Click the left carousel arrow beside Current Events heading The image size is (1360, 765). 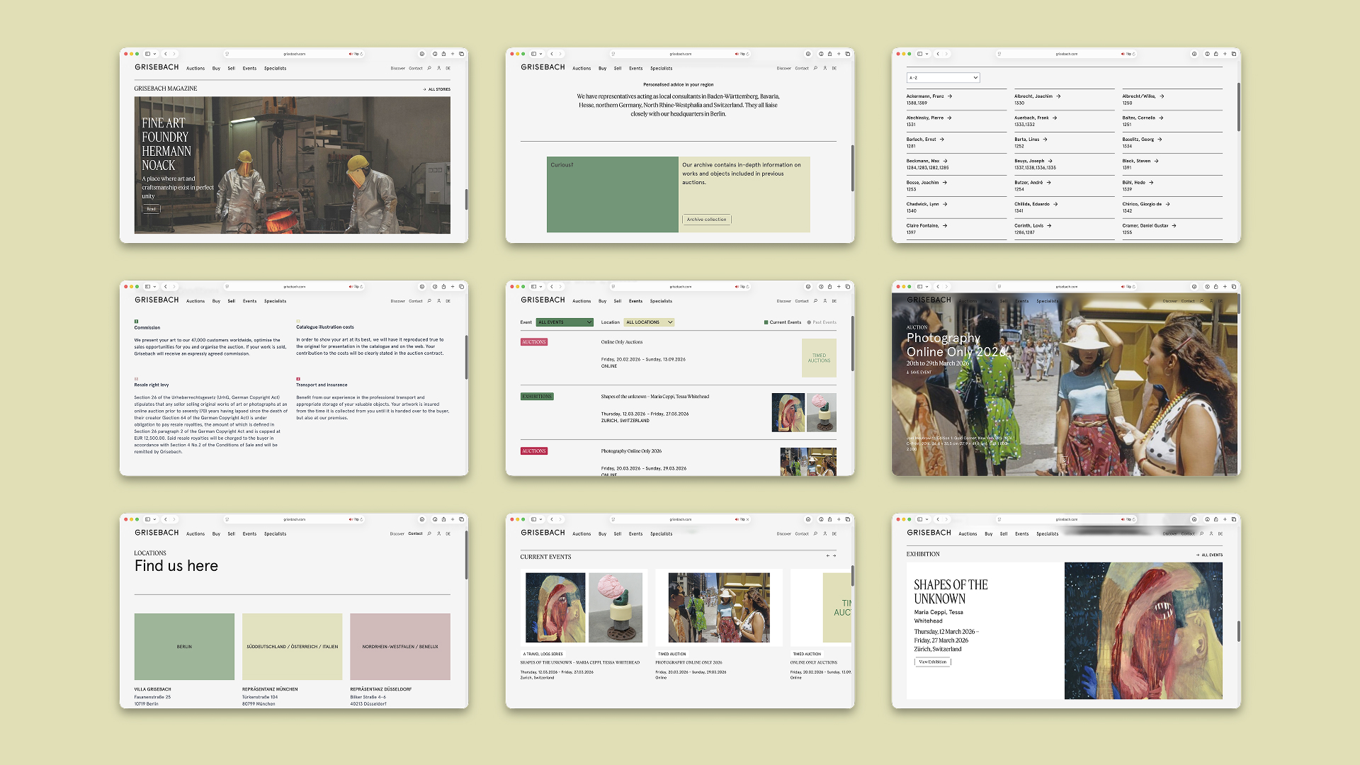tap(827, 556)
